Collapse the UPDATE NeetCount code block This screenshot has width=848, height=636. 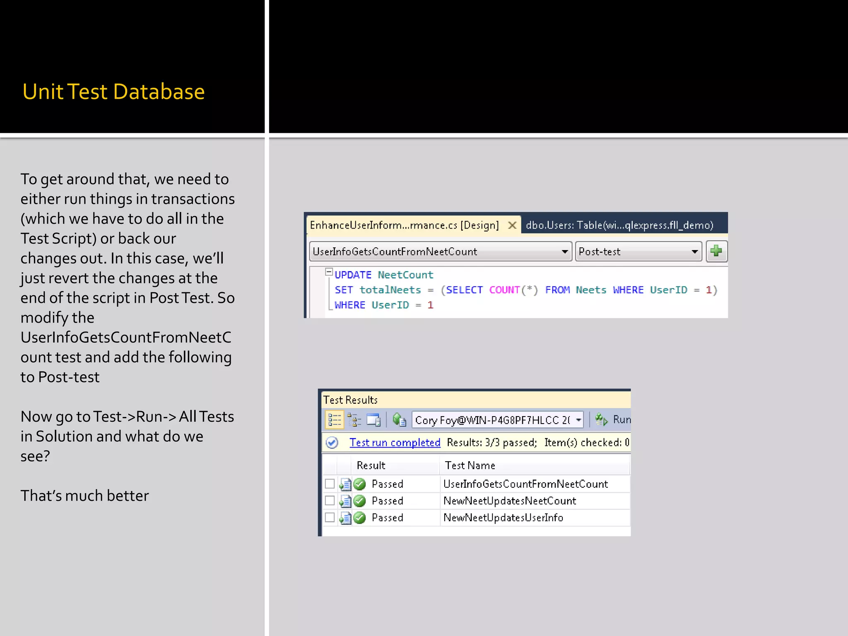pos(329,272)
